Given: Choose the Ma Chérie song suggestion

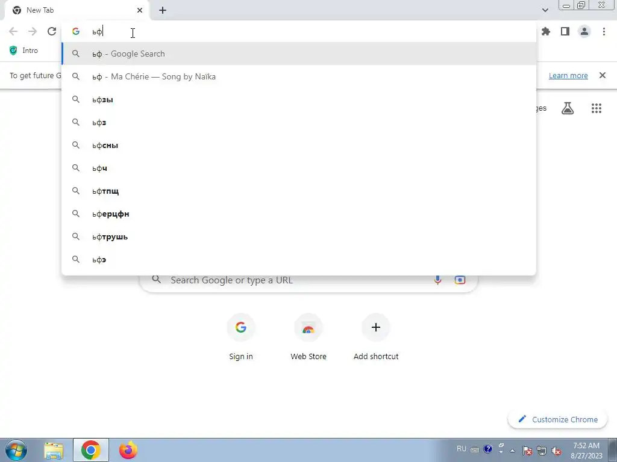Looking at the screenshot, I should coord(299,76).
